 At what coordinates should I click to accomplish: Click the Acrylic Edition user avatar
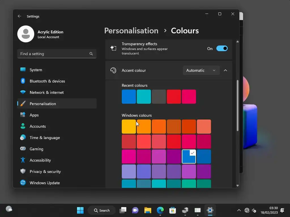coord(26,34)
